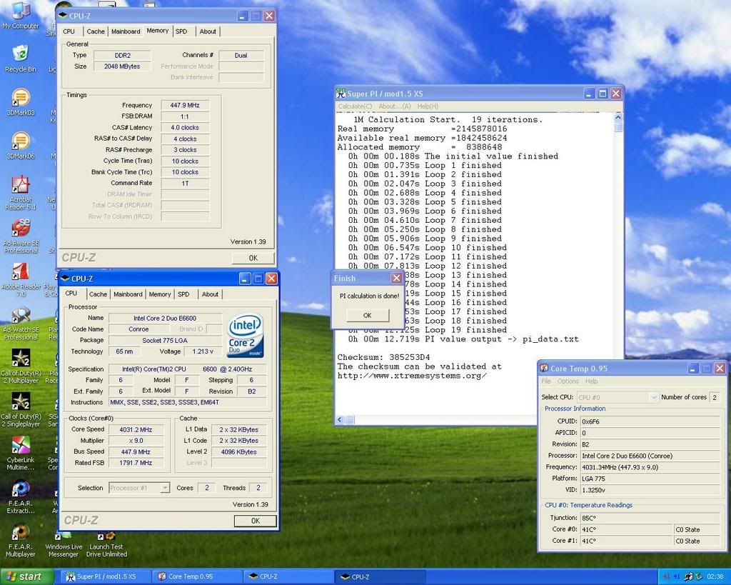Open Mainboard tab in the CPU-Z processor window

[x=128, y=294]
